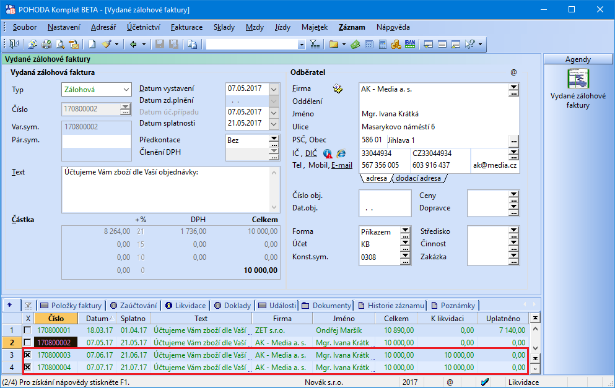Screen dimensions: 615x388
Task: Click the Text field scrollbar down arrow
Action: pos(274,207)
